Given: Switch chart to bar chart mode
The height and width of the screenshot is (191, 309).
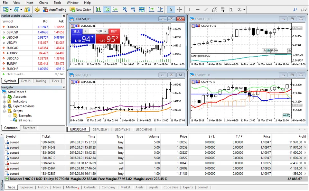Looking at the screenshot, I should point(98,9).
